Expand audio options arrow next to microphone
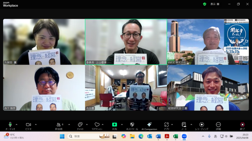The width and height of the screenshot is (252, 141). pyautogui.click(x=17, y=125)
